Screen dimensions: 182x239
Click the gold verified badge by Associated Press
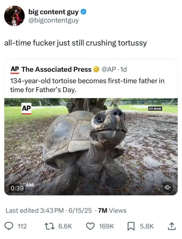point(96,69)
